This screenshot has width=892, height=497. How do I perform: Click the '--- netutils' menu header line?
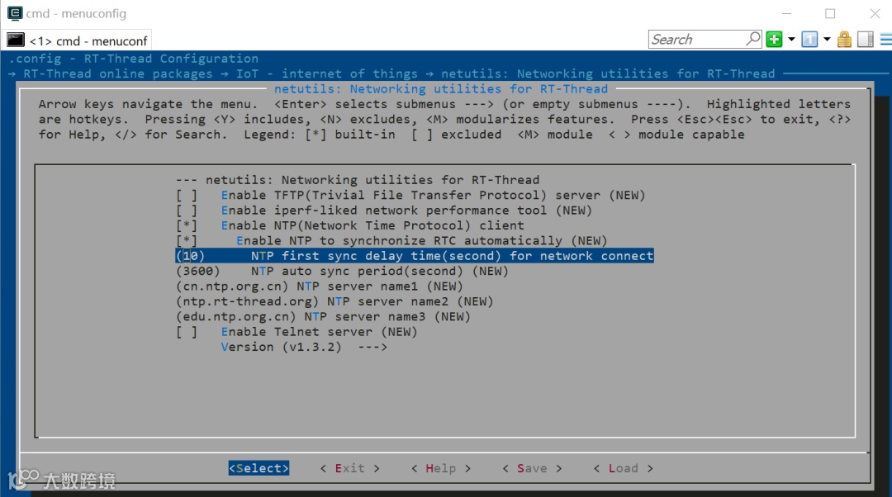(358, 180)
